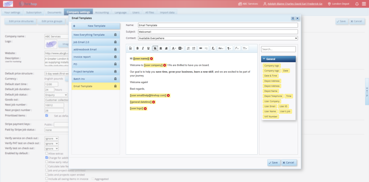Image resolution: width=369 pixels, height=182 pixels.
Task: Open the hamburger main menu
Action: (364, 4)
